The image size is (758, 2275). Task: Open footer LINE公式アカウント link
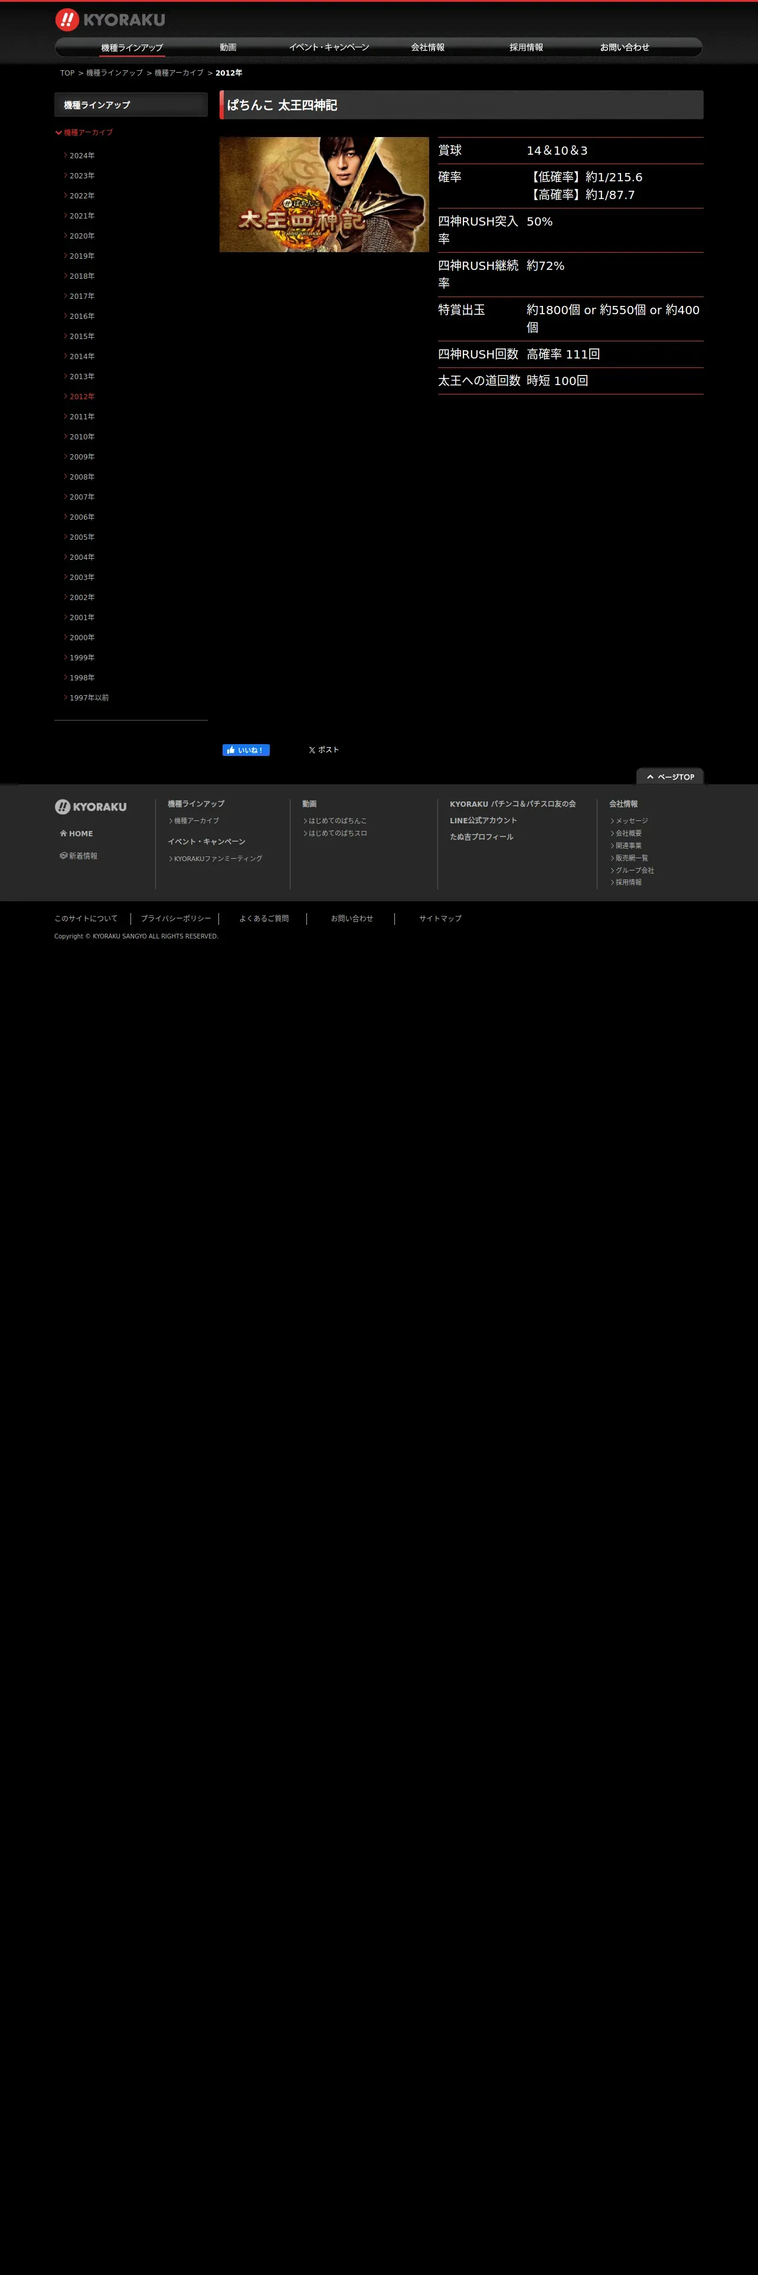coord(483,820)
